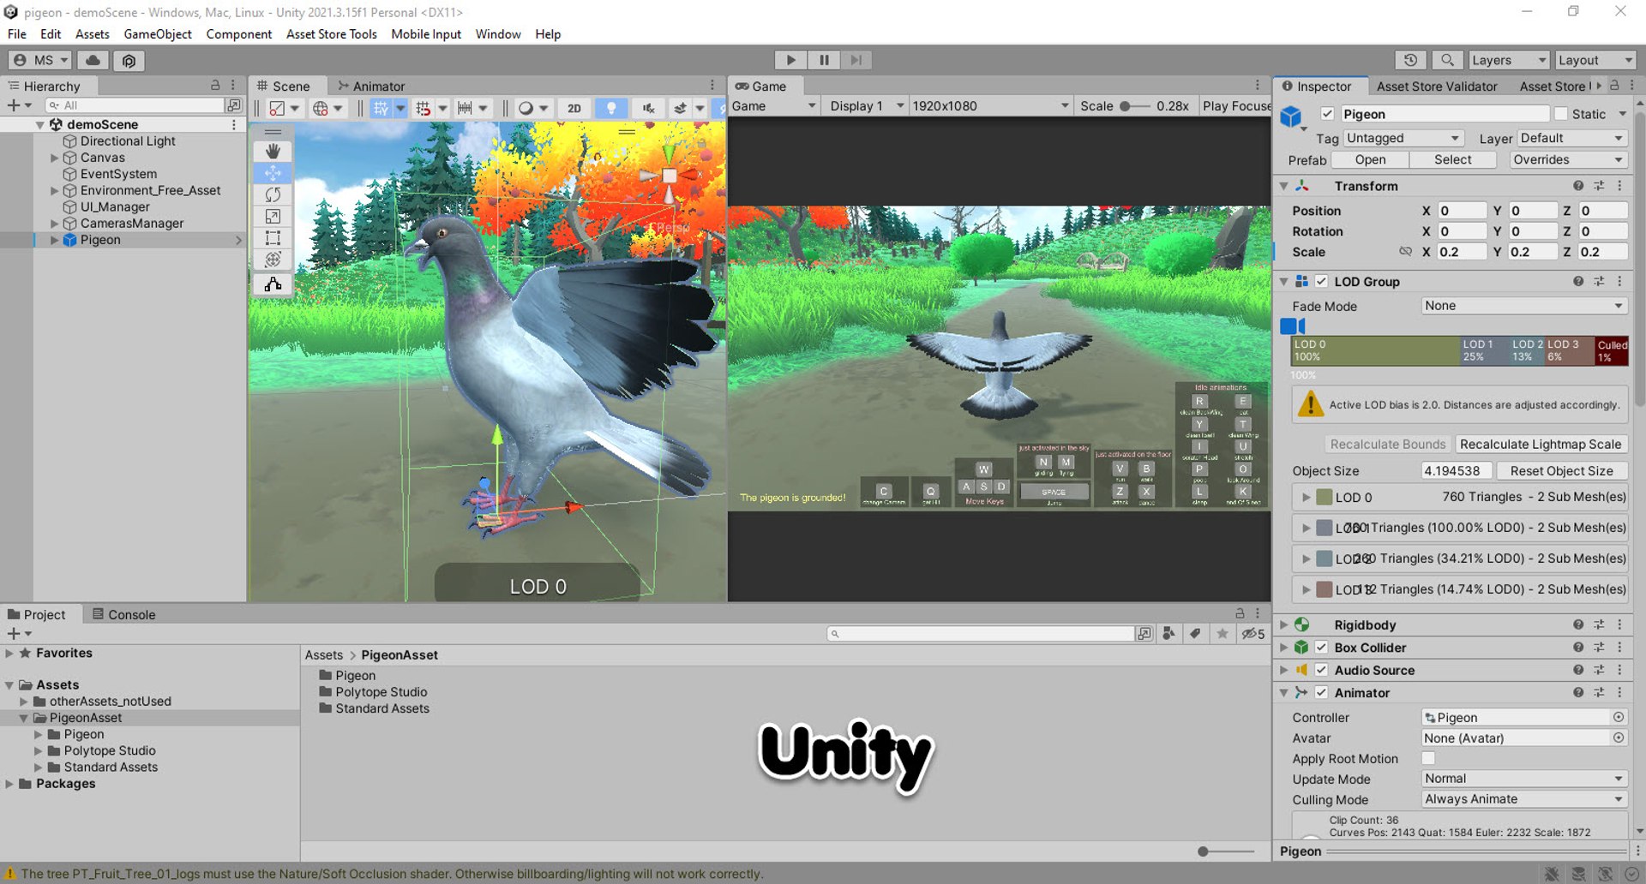Disable the Box Collider component checkbox

(1321, 648)
